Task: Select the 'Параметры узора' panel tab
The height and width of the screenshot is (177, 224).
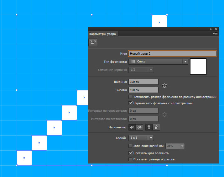Action: [102, 34]
